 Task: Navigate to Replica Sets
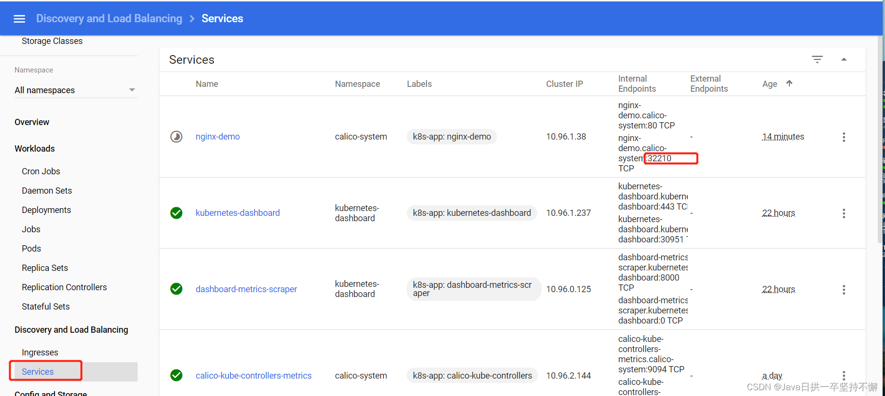[x=45, y=268]
